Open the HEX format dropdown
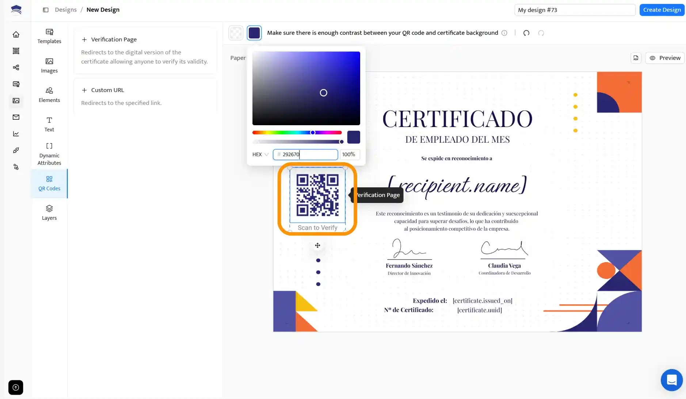Screen dimensions: 686x399 click(260, 154)
